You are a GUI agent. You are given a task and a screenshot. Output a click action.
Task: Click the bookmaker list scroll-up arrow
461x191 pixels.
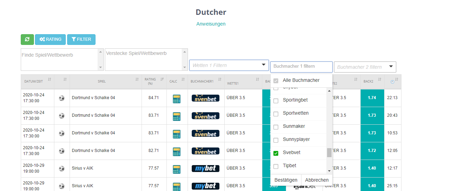329,90
